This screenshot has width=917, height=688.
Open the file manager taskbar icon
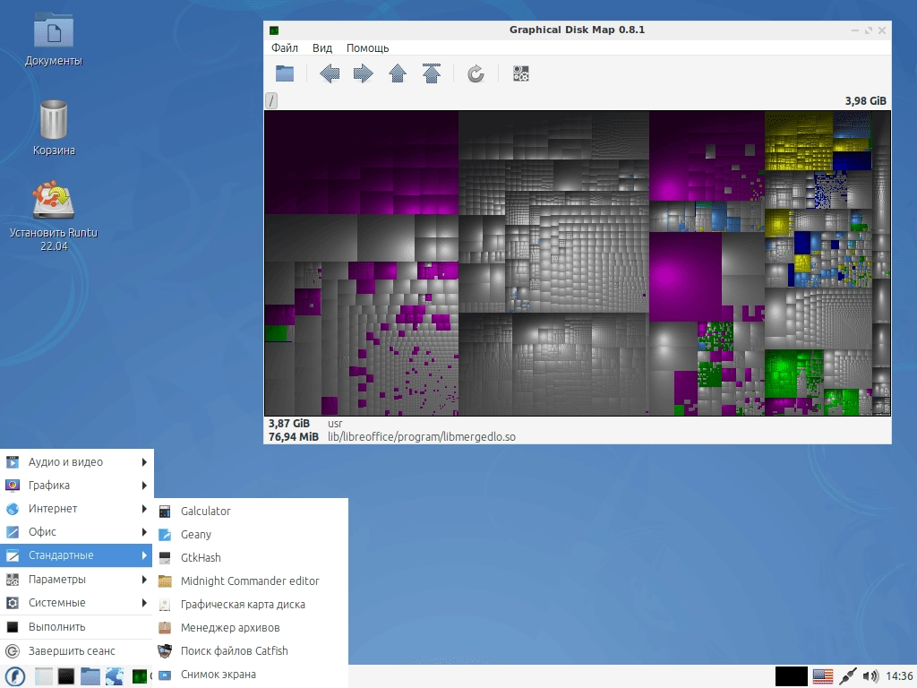pyautogui.click(x=90, y=676)
